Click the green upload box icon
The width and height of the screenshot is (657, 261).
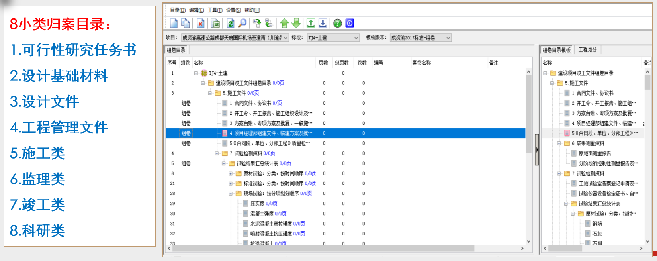pyautogui.click(x=311, y=24)
